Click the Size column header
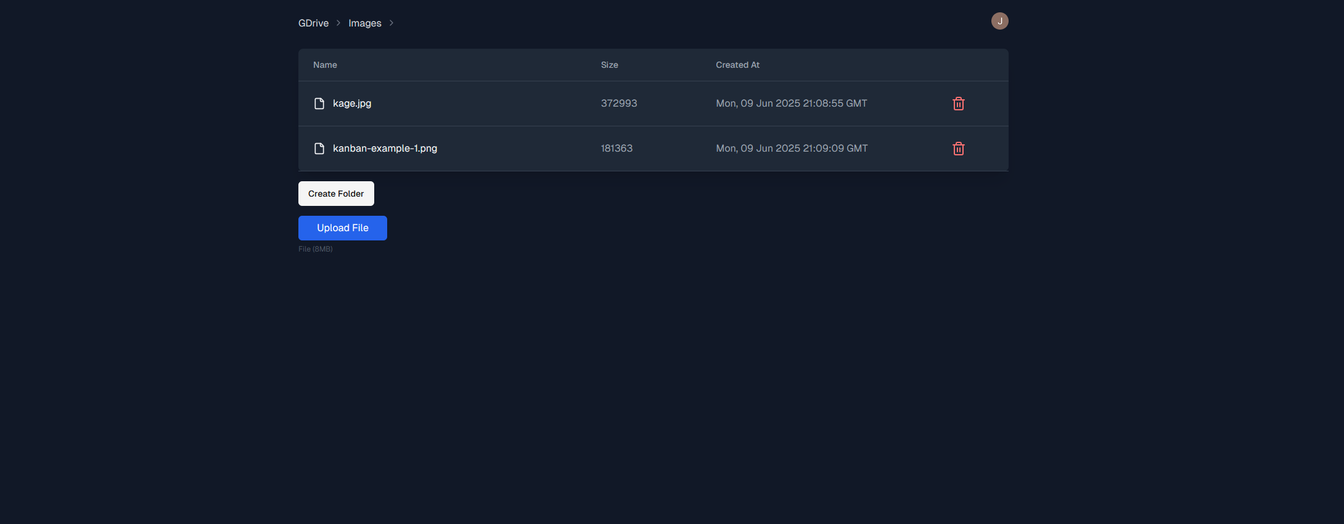Image resolution: width=1344 pixels, height=524 pixels. pyautogui.click(x=609, y=65)
